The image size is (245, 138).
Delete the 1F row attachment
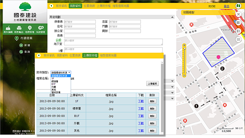tap(152, 101)
